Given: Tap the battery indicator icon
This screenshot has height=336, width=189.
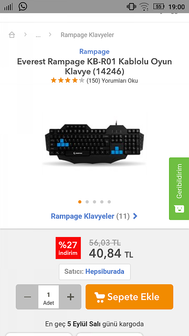Looking at the screenshot, I should 159,7.
